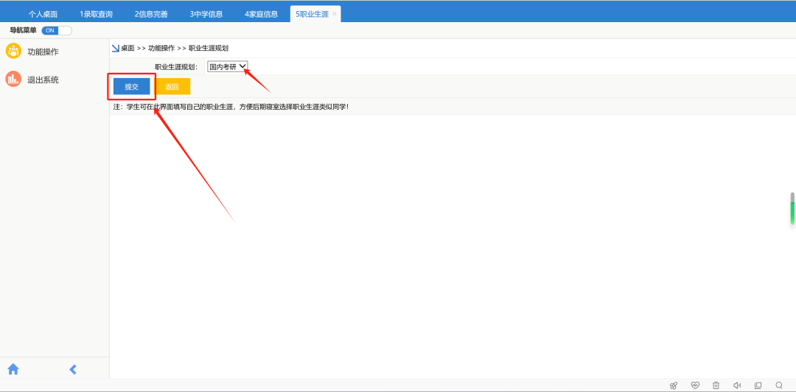Click the stacked windows icon
Screen dimensions: 796x392
[758, 385]
